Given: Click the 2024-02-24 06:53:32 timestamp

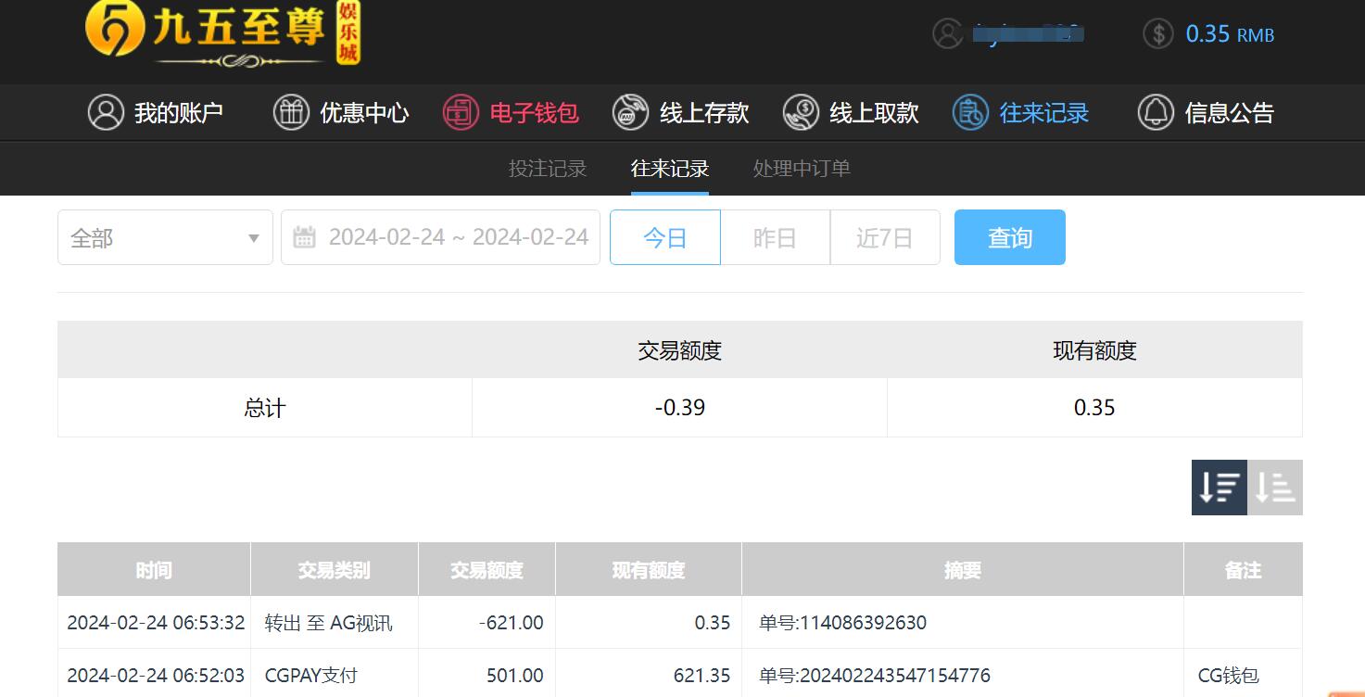Looking at the screenshot, I should pos(156,623).
